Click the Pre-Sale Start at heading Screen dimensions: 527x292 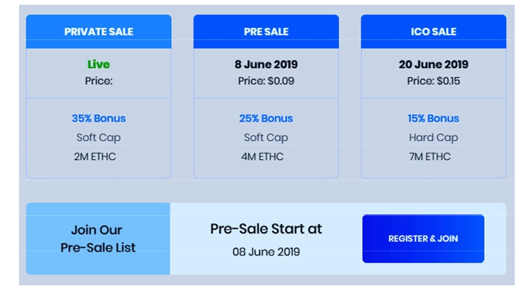(x=266, y=229)
